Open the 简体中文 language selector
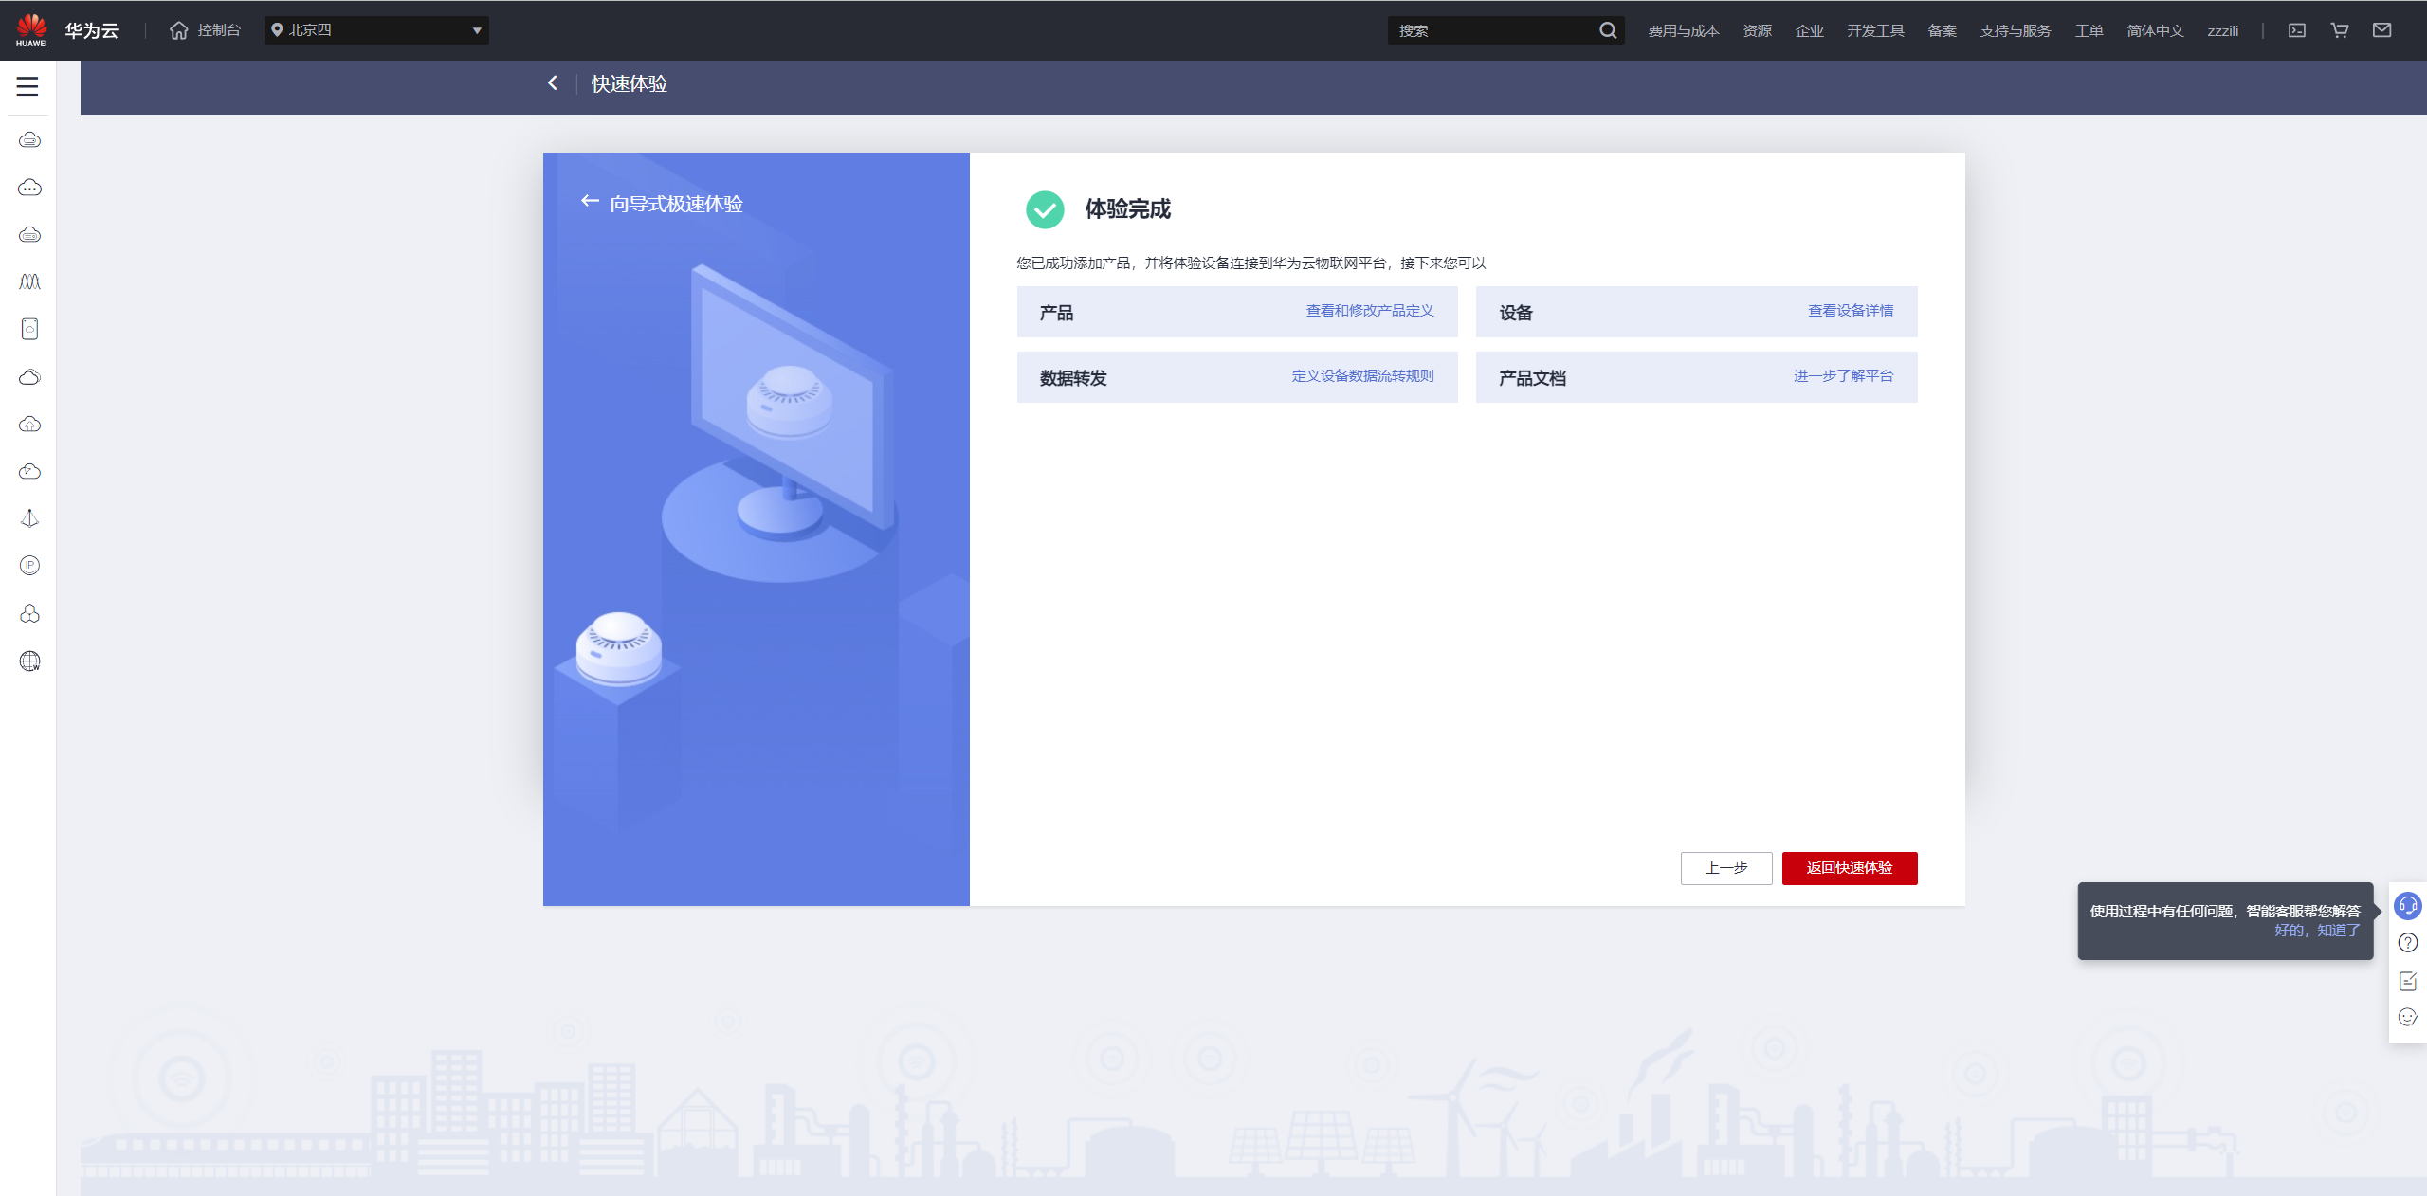Image resolution: width=2427 pixels, height=1196 pixels. click(2154, 31)
